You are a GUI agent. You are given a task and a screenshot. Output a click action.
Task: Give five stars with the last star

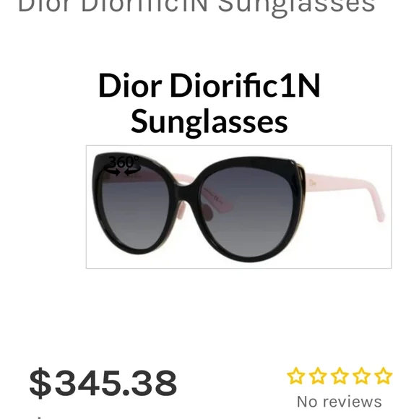(x=383, y=376)
